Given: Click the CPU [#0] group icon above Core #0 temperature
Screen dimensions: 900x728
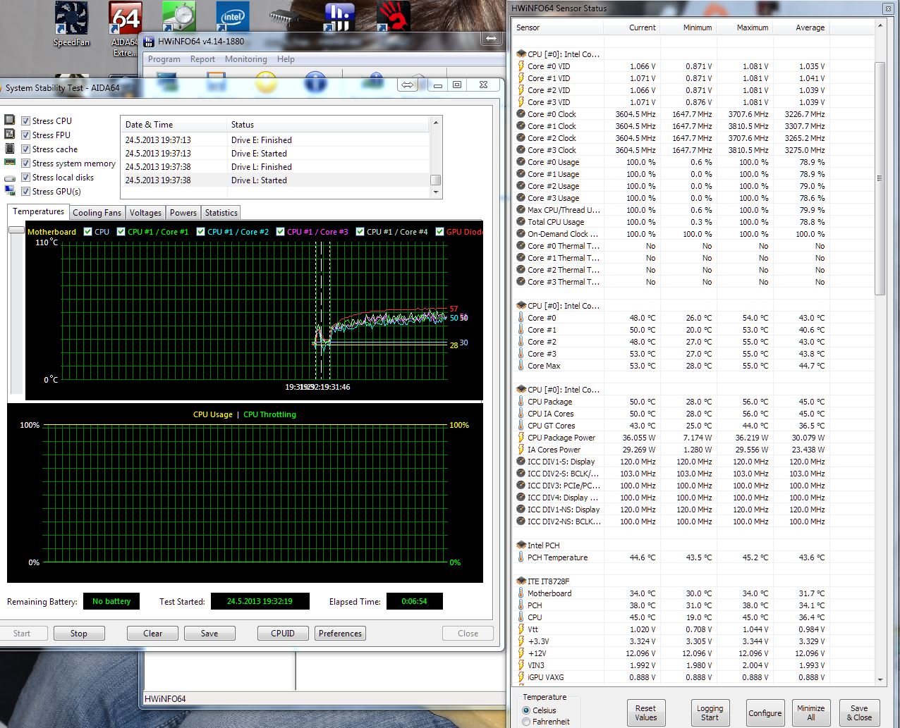Looking at the screenshot, I should (x=521, y=305).
